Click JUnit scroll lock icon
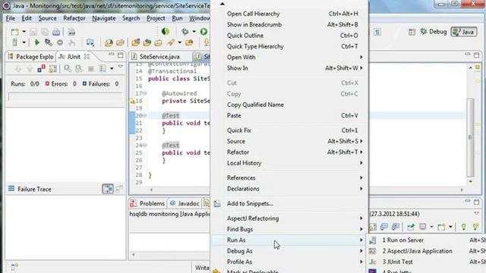Image resolution: width=486 pixels, height=273 pixels. click(53, 68)
